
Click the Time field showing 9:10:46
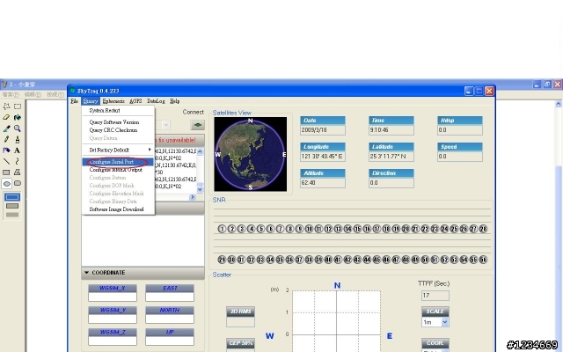391,129
